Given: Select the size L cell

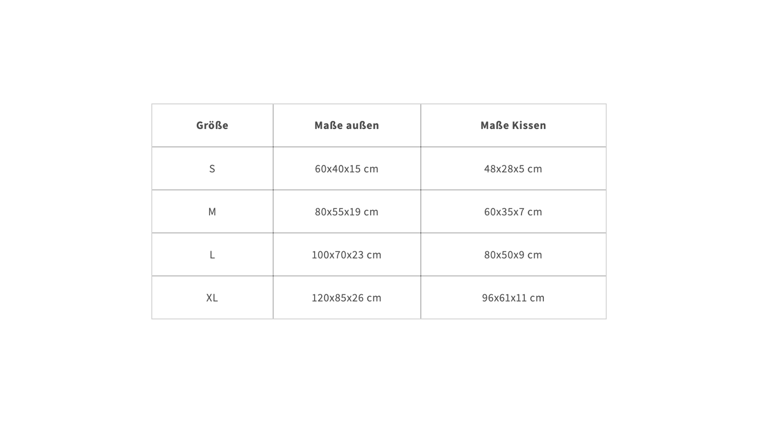Looking at the screenshot, I should (212, 255).
